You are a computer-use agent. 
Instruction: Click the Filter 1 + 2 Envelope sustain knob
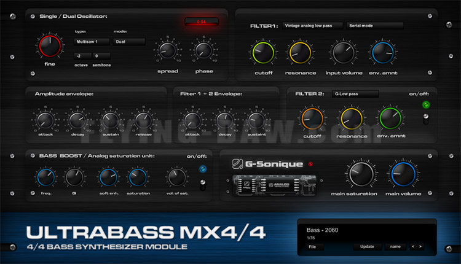pos(256,120)
